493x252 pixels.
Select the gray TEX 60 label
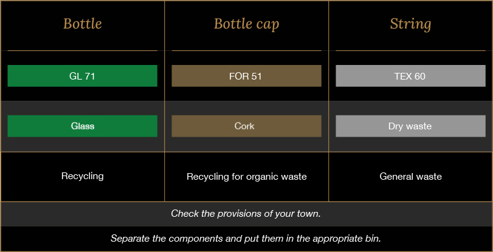click(x=410, y=76)
